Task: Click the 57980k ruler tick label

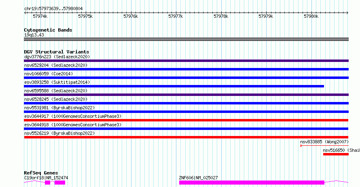Action: [x=311, y=16]
